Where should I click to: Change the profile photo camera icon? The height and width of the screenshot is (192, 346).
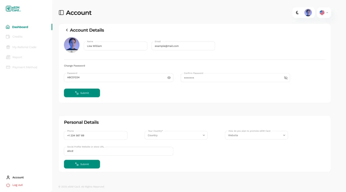(x=72, y=52)
